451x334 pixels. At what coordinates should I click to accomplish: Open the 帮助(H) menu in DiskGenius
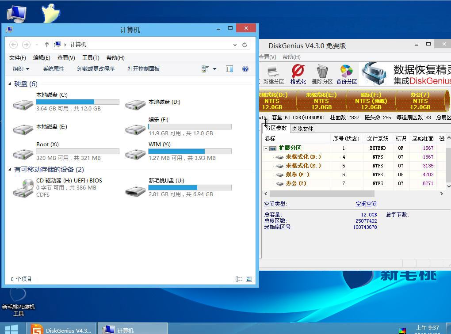[291, 57]
